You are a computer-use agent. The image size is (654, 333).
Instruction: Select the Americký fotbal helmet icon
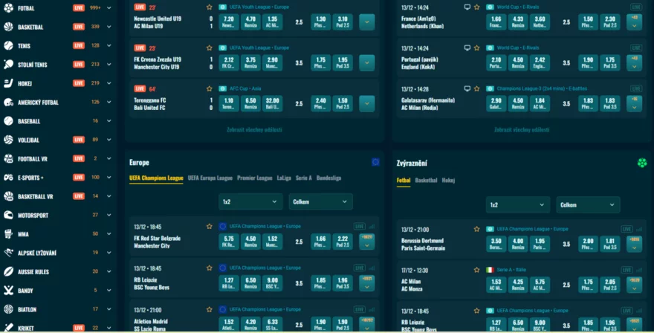point(9,103)
